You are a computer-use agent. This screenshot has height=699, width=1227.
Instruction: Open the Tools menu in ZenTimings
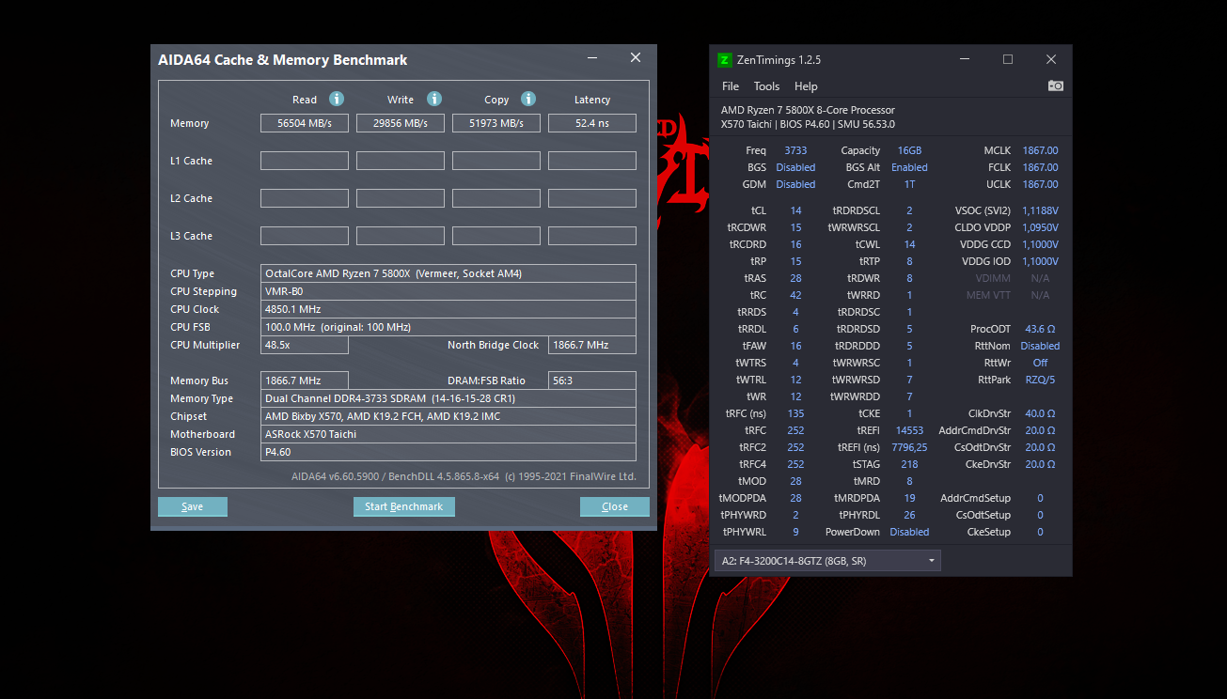click(x=766, y=86)
